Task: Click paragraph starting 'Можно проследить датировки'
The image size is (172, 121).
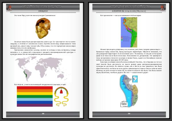Action: point(129,55)
